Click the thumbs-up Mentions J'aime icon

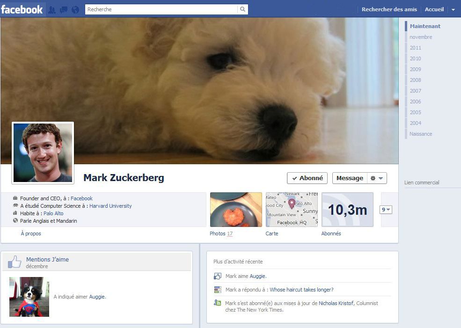tap(15, 262)
